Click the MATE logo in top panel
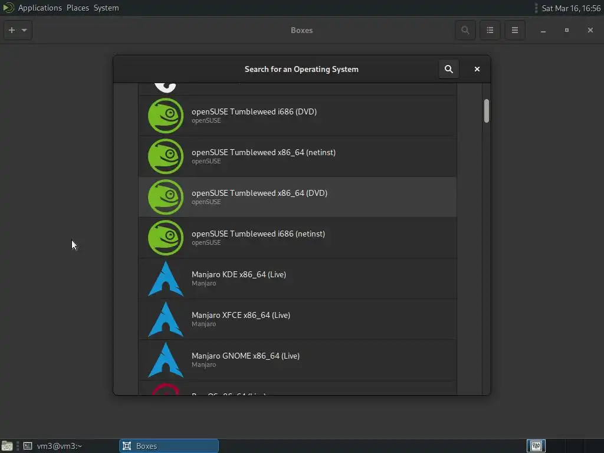The image size is (604, 453). click(8, 8)
